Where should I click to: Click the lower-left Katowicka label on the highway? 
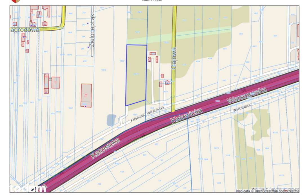point(105,148)
